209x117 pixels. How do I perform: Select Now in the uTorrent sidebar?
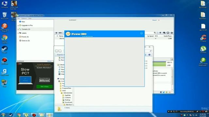pos(23,22)
